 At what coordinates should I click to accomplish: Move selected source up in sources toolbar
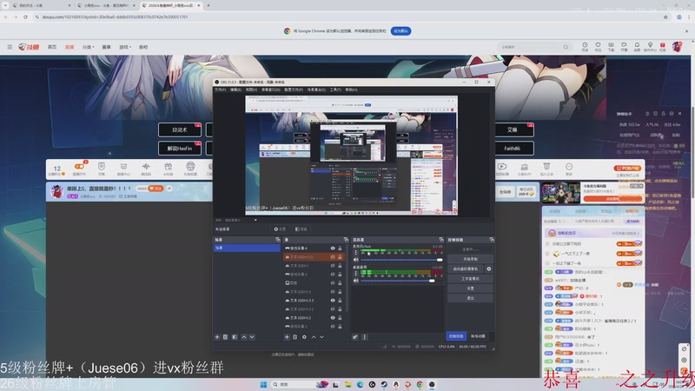[x=314, y=337]
